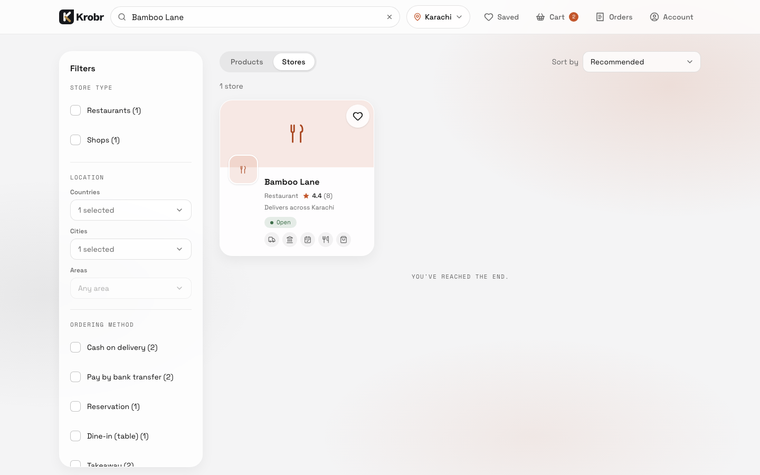Expand the Karachi location selector
Screen dimensions: 760x475
438,17
